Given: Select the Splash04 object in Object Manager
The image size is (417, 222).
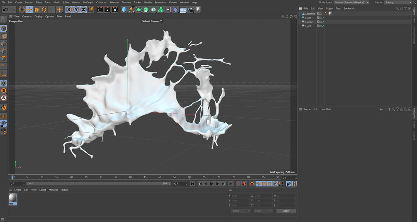Looking at the screenshot, I should pos(310,14).
